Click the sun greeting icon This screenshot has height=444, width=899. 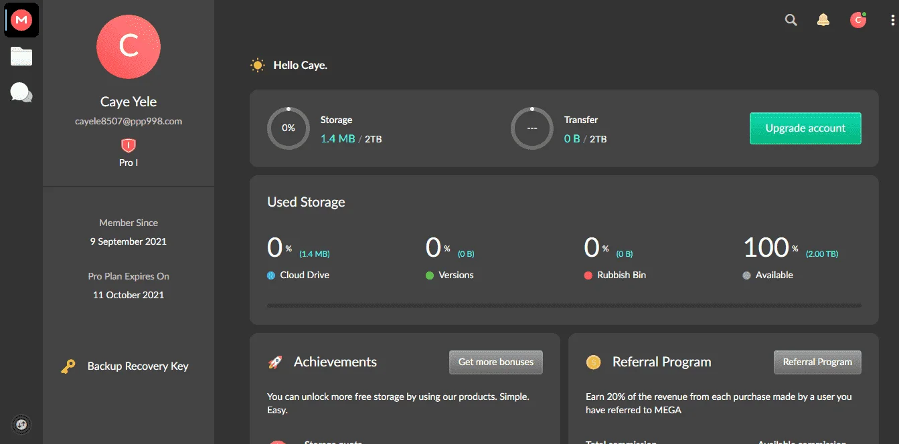257,66
